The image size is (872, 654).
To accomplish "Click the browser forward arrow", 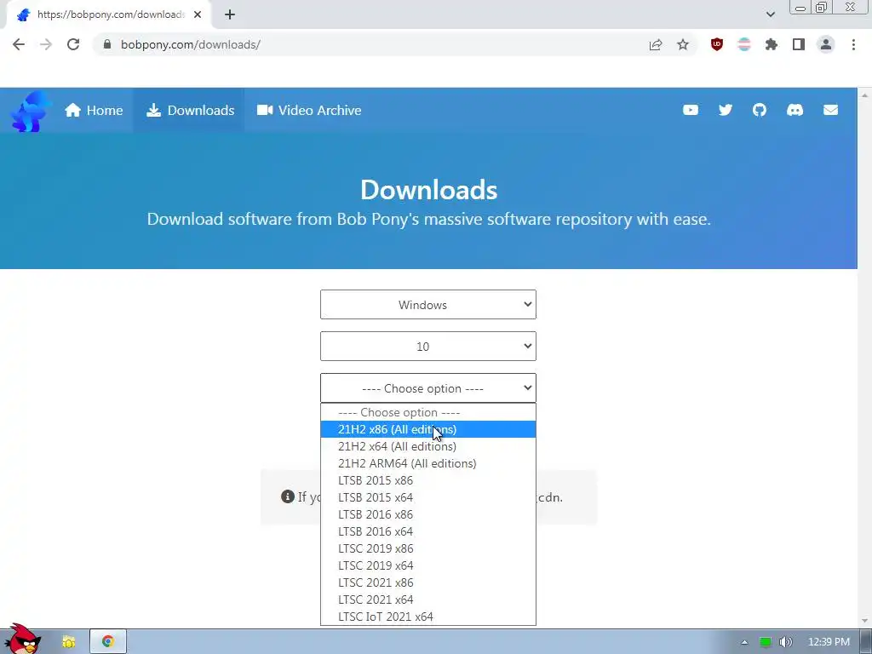I will point(46,44).
